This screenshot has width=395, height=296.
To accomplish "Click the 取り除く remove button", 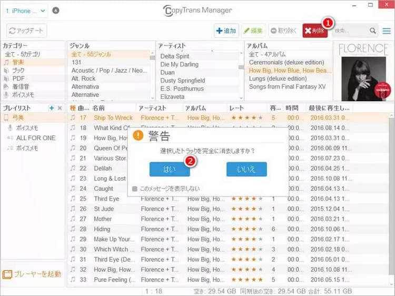I will tap(284, 31).
